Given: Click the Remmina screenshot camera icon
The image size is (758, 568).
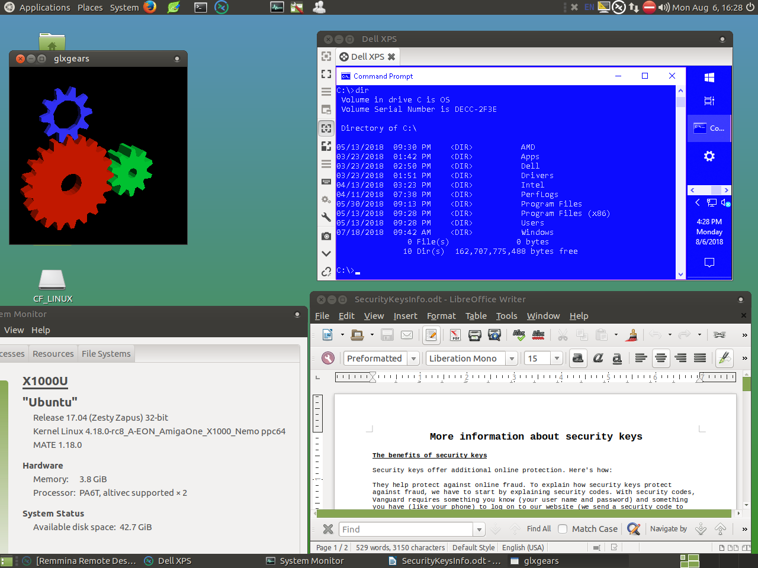Looking at the screenshot, I should 326,236.
